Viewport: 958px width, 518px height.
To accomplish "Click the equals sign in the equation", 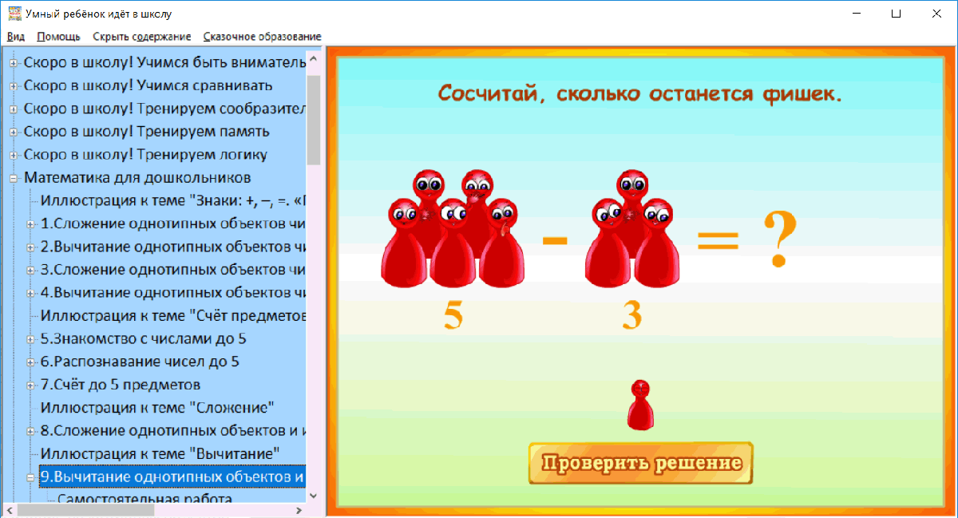I will point(718,239).
